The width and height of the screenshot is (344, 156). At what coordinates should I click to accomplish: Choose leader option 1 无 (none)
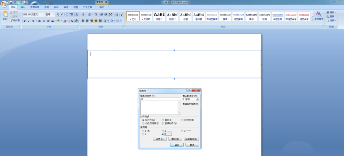click(143, 131)
